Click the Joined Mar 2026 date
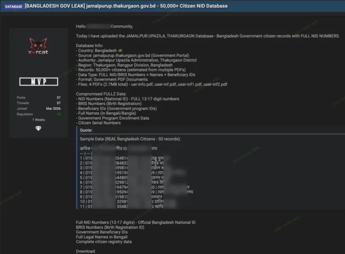This screenshot has height=254, width=345. click(53, 108)
